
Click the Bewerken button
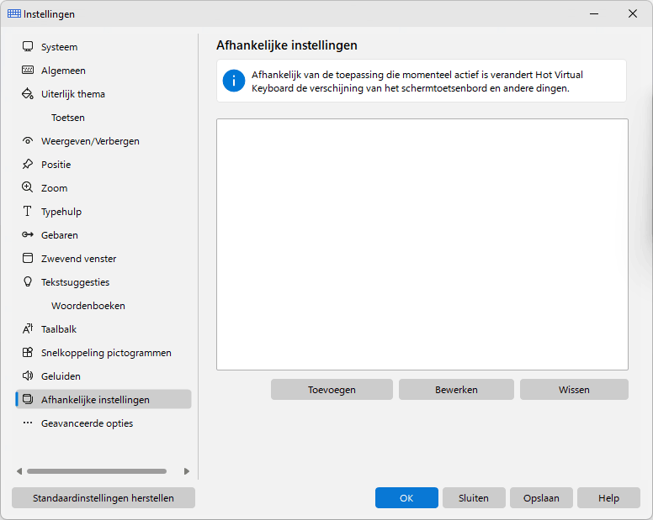click(456, 390)
